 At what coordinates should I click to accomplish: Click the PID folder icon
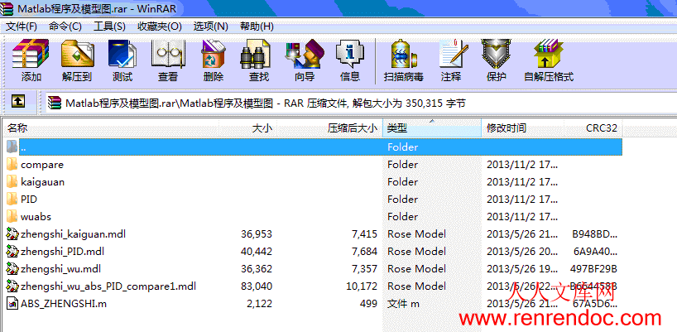(x=12, y=199)
